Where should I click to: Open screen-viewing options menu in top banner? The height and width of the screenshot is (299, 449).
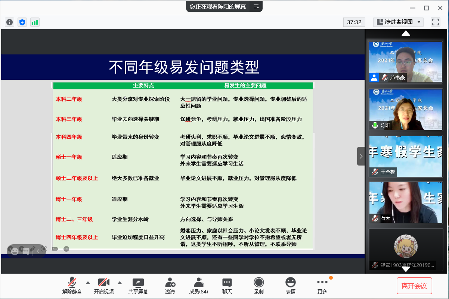[256, 6]
